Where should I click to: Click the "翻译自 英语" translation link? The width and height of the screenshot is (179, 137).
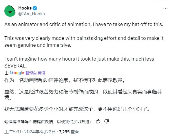coord(35,73)
